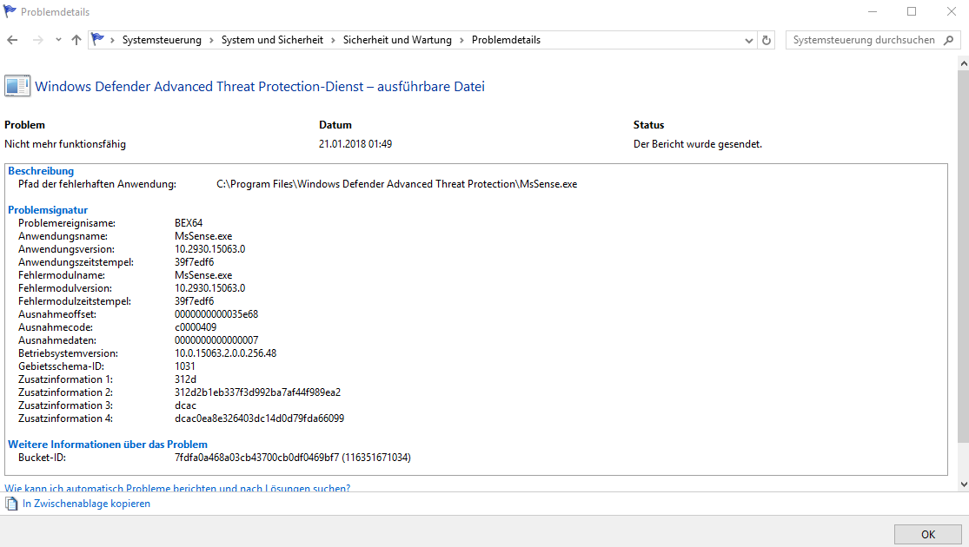Click the Fehlermodulzeitstempel value 39f7edf6
The height and width of the screenshot is (547, 969).
pos(194,301)
